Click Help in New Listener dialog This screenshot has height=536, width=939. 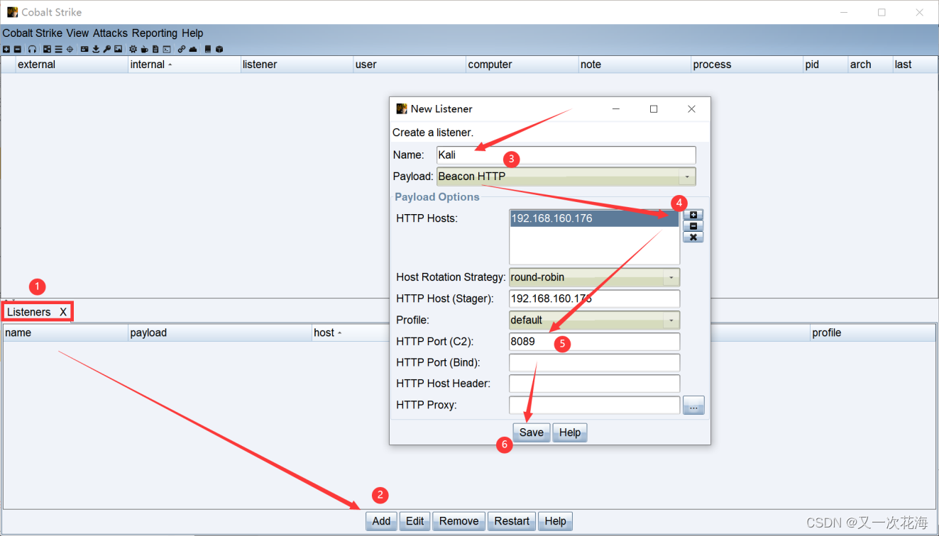(570, 432)
